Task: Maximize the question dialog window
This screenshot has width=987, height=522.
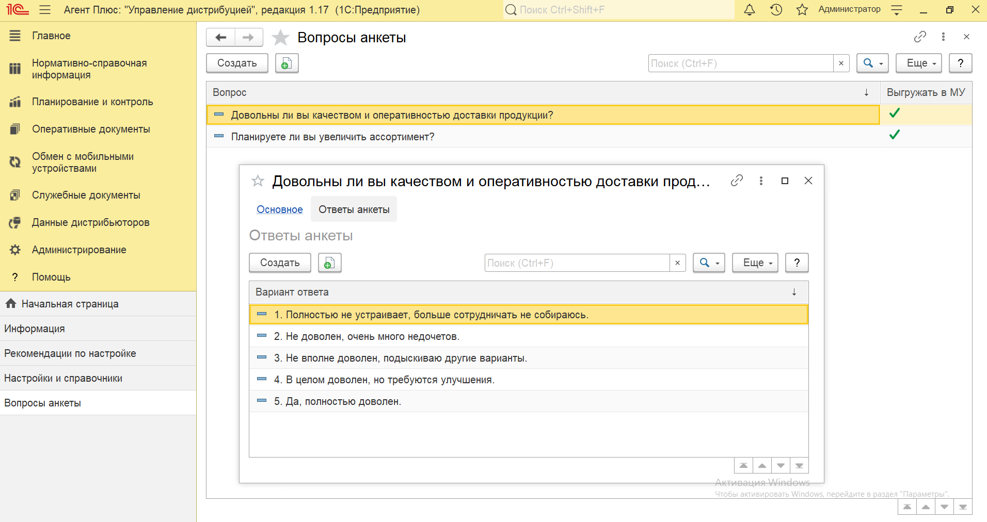Action: point(785,181)
